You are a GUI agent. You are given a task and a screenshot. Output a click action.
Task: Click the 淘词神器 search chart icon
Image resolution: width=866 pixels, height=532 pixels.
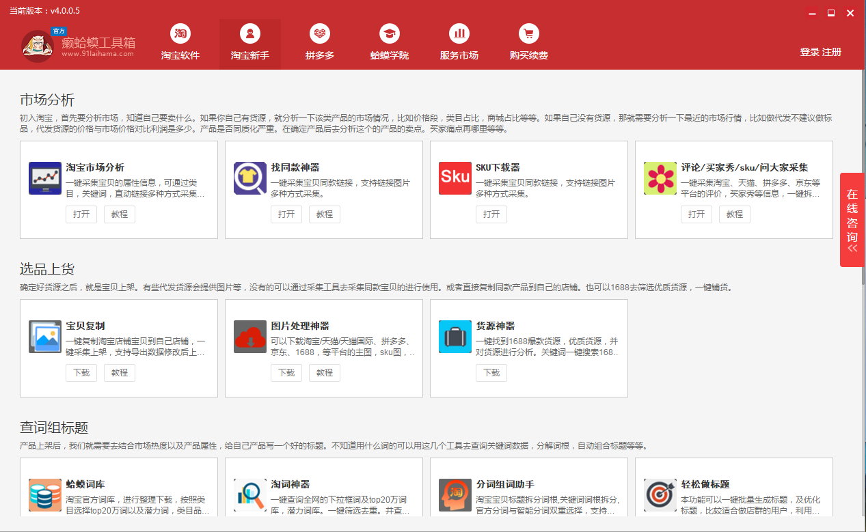tap(250, 495)
